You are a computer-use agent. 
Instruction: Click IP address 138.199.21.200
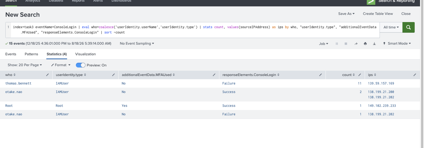[381, 92]
